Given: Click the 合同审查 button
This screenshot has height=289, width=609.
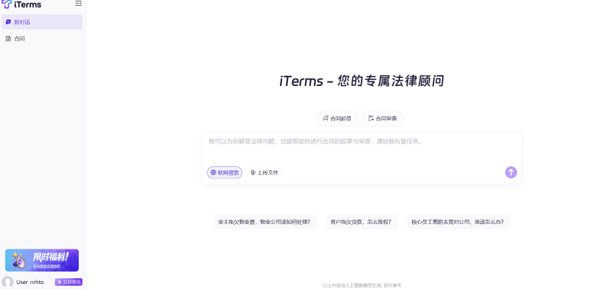Looking at the screenshot, I should point(383,118).
